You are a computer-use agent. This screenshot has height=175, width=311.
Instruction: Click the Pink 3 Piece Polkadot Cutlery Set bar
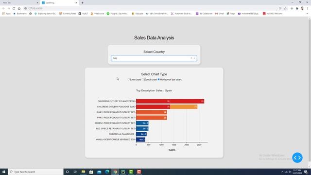click(x=151, y=118)
